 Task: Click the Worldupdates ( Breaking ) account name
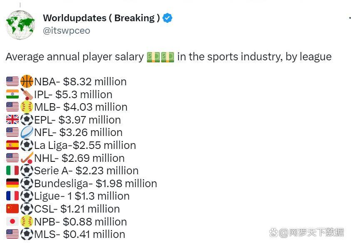point(102,18)
